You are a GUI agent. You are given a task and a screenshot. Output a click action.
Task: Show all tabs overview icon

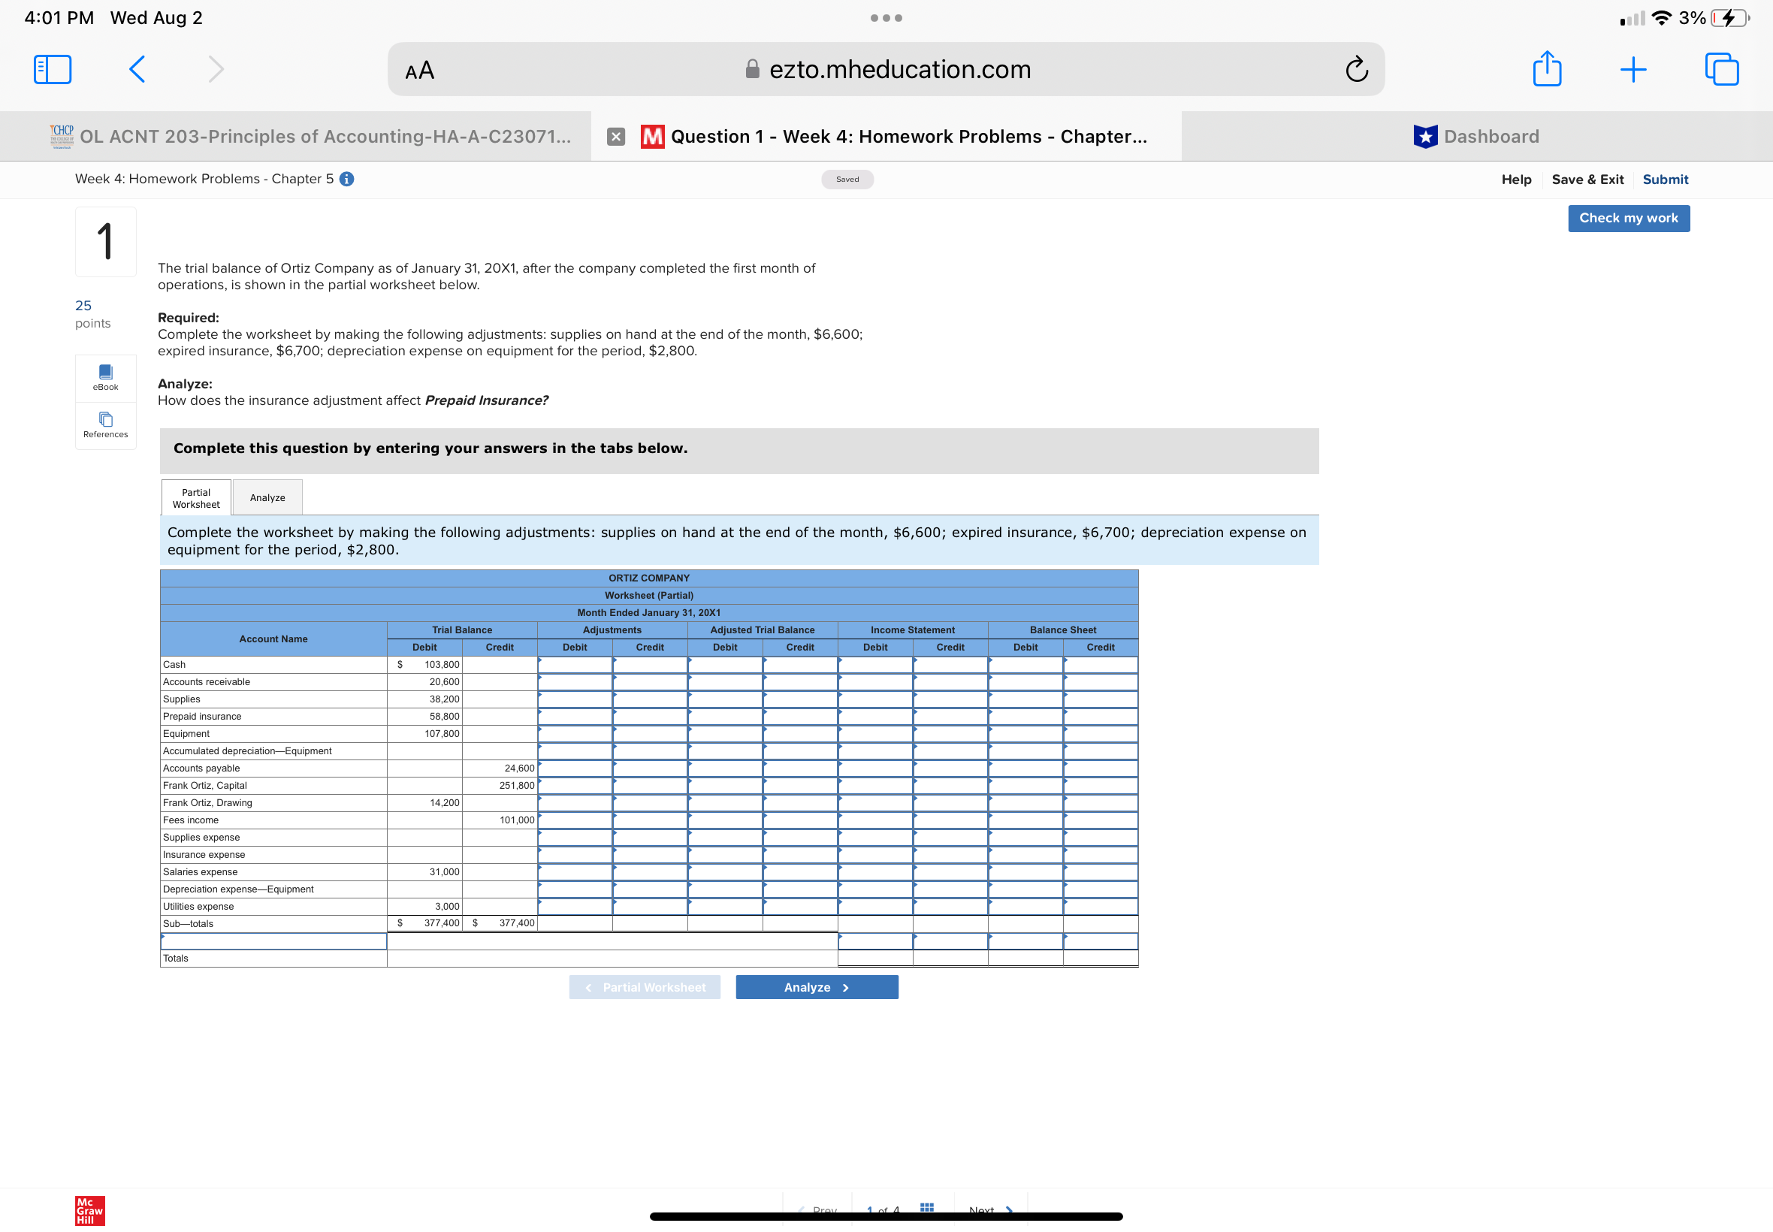point(1720,69)
